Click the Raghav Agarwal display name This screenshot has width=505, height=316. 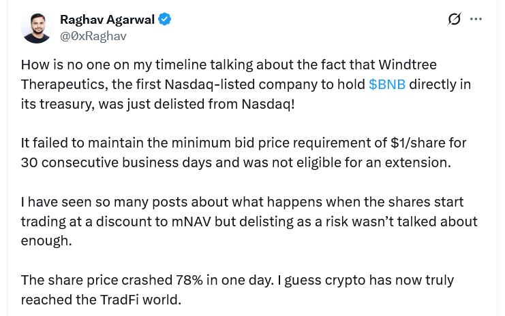[x=108, y=20]
